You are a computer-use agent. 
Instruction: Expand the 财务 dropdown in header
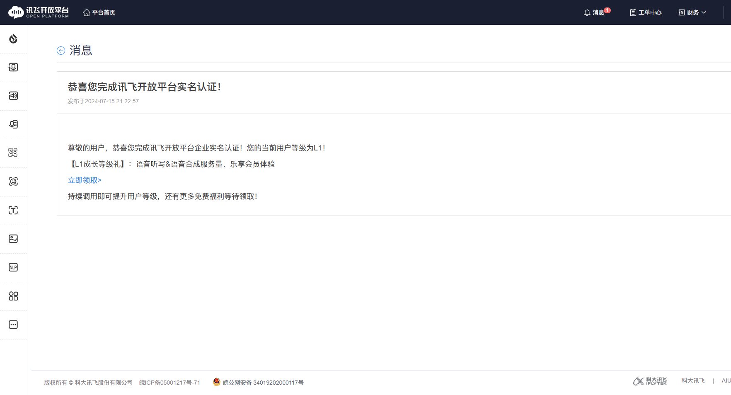click(692, 12)
